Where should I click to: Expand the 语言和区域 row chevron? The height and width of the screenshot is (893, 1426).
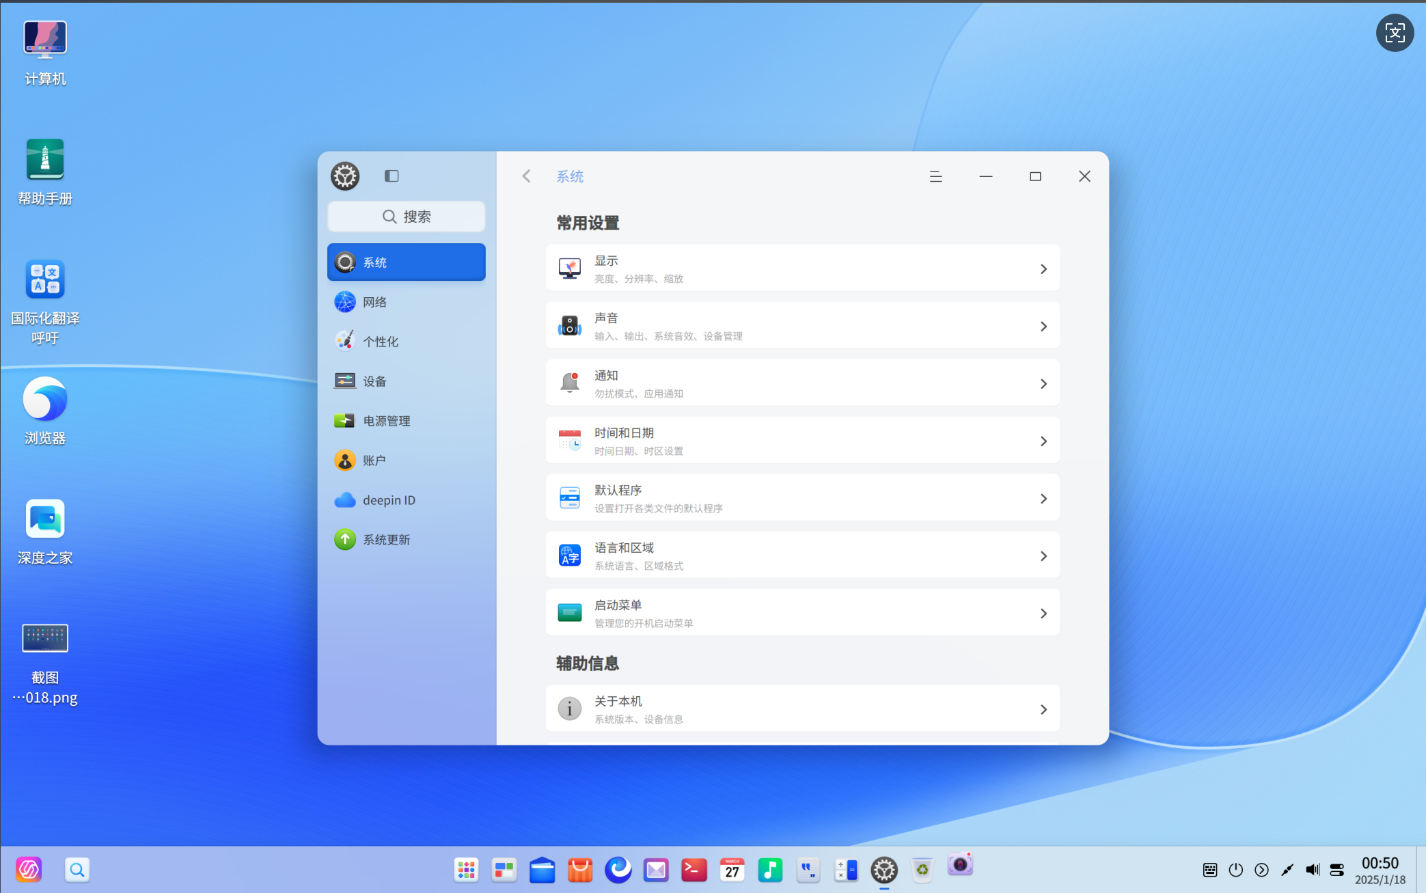click(x=1043, y=556)
